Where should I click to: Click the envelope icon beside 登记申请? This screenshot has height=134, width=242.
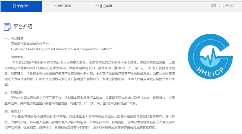click(97, 6)
